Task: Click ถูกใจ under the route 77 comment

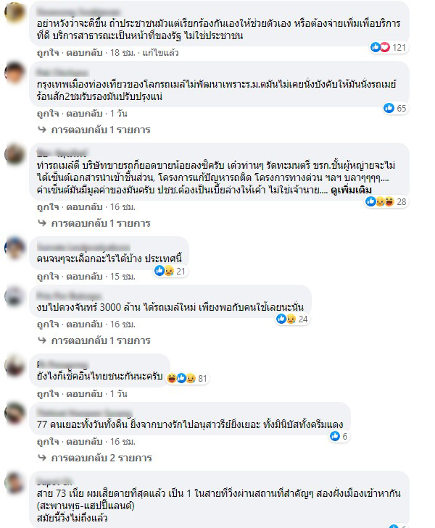Action: [48, 442]
